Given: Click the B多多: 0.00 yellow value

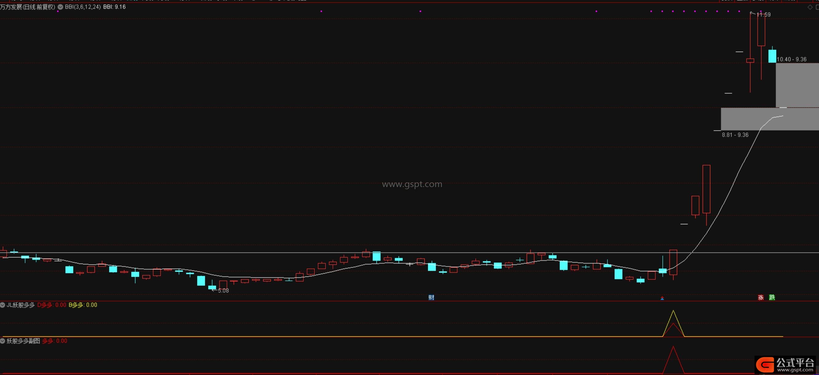Looking at the screenshot, I should 83,305.
